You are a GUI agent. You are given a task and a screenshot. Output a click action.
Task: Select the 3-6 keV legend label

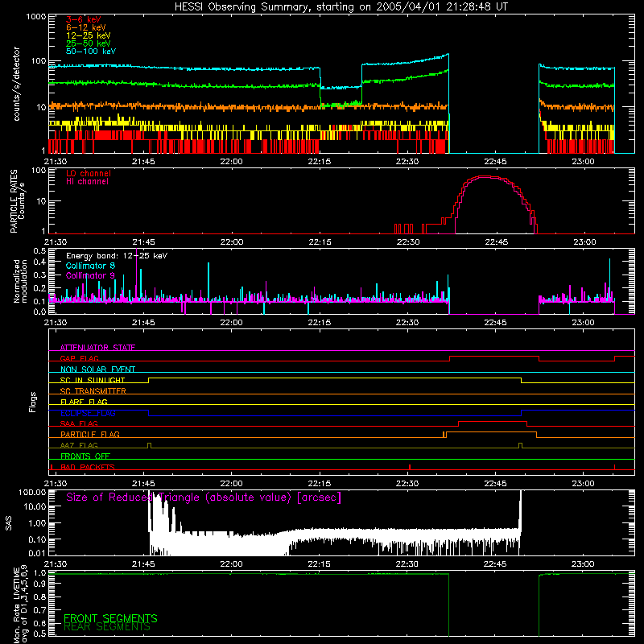point(83,19)
